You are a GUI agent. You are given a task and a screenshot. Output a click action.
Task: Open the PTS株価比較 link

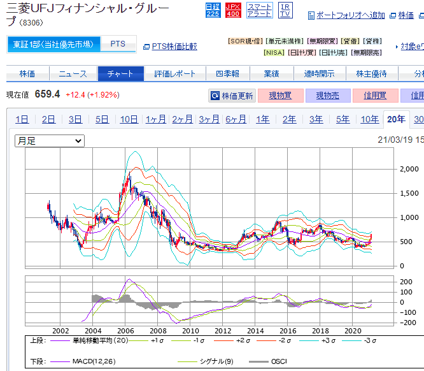point(174,47)
